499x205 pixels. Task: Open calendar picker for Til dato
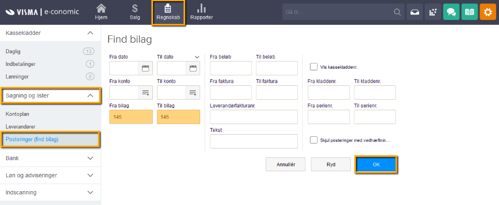[193, 68]
